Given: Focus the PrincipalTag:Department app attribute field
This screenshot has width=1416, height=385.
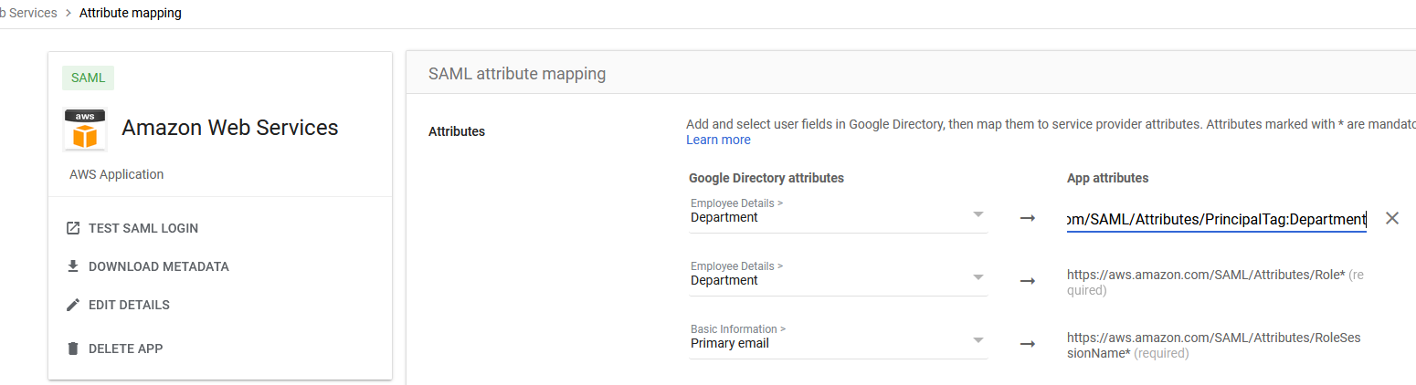Looking at the screenshot, I should pos(1216,219).
